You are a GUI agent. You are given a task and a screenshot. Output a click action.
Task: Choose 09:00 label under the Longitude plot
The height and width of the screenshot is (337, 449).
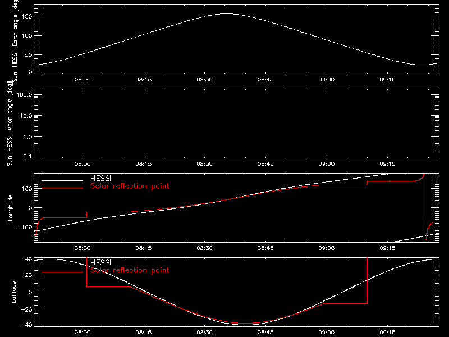click(x=327, y=248)
